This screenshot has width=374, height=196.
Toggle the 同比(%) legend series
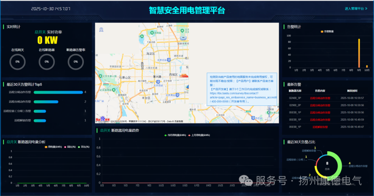70,147
